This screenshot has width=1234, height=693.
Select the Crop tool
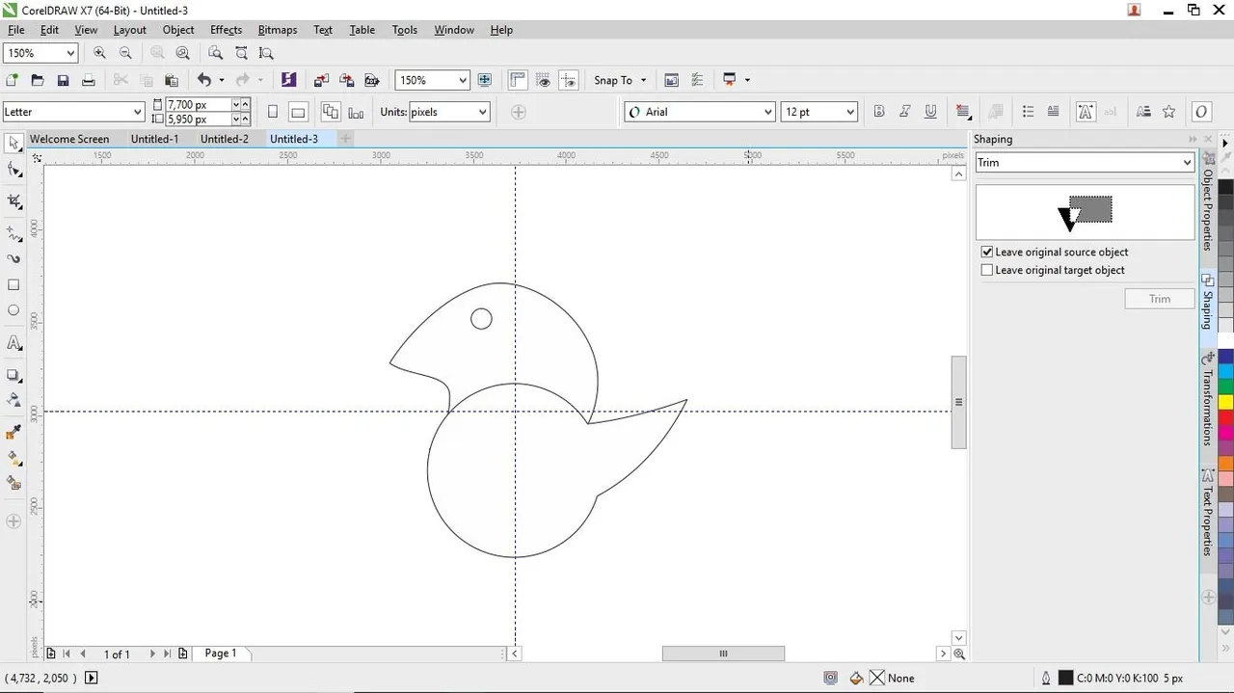click(x=13, y=201)
